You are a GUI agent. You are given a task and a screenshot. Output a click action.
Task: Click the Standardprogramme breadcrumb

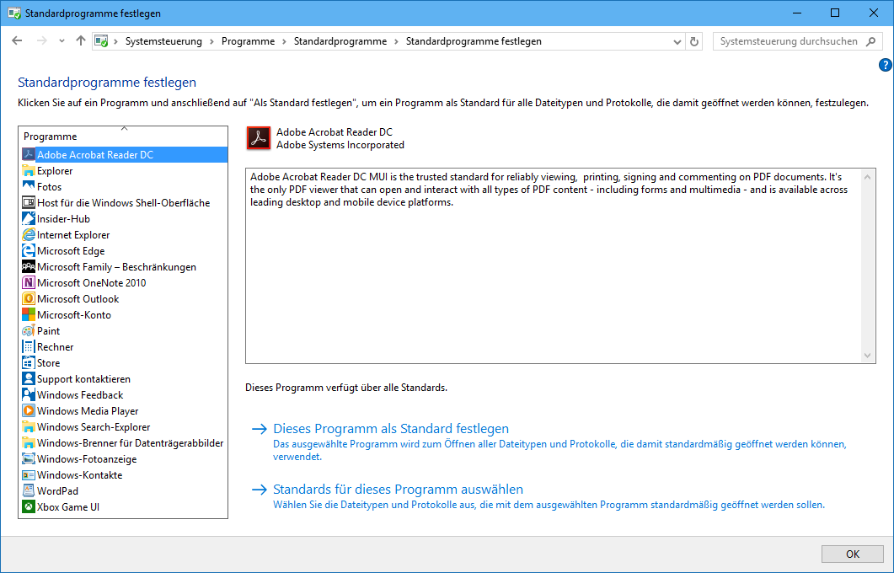point(340,41)
